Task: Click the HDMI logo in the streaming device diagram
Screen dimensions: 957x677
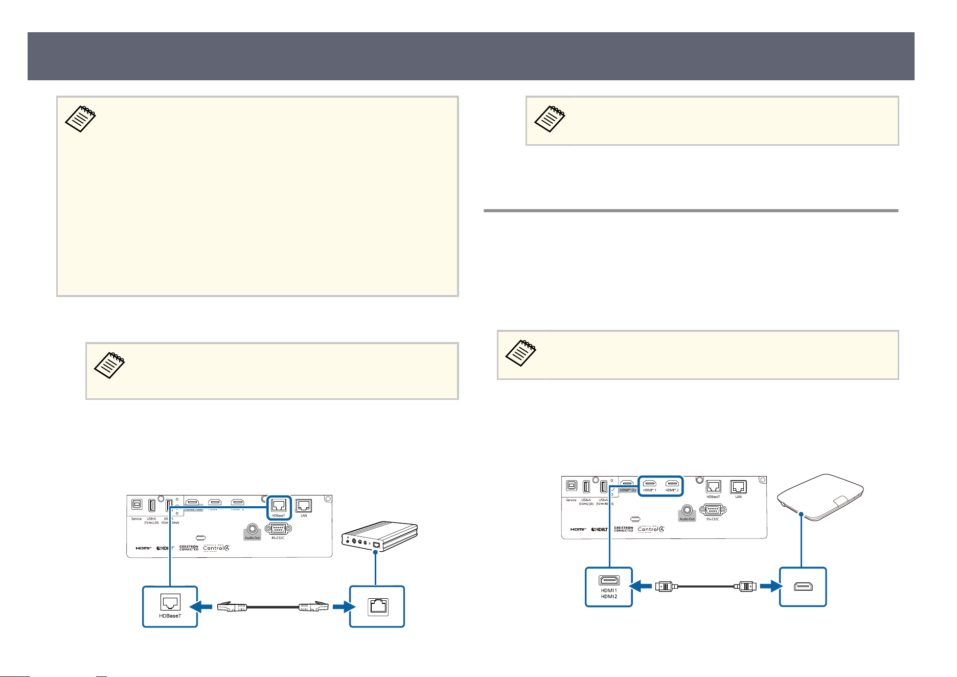Action: tap(579, 529)
